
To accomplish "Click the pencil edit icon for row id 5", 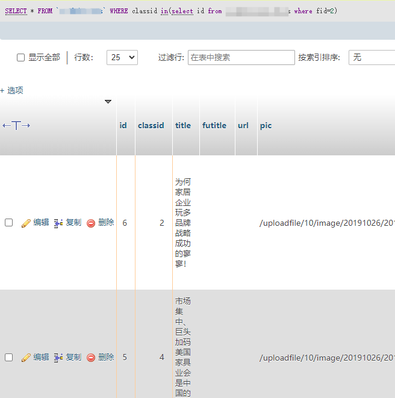I will click(26, 358).
